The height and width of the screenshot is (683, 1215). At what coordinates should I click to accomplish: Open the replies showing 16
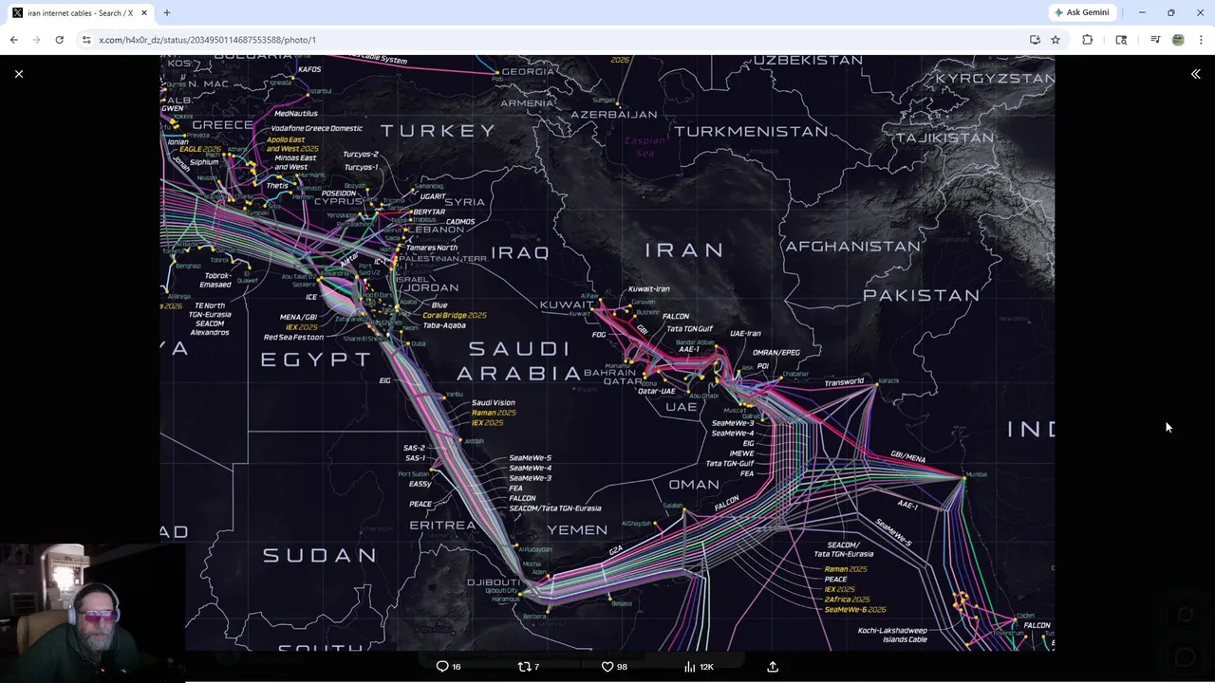[448, 667]
